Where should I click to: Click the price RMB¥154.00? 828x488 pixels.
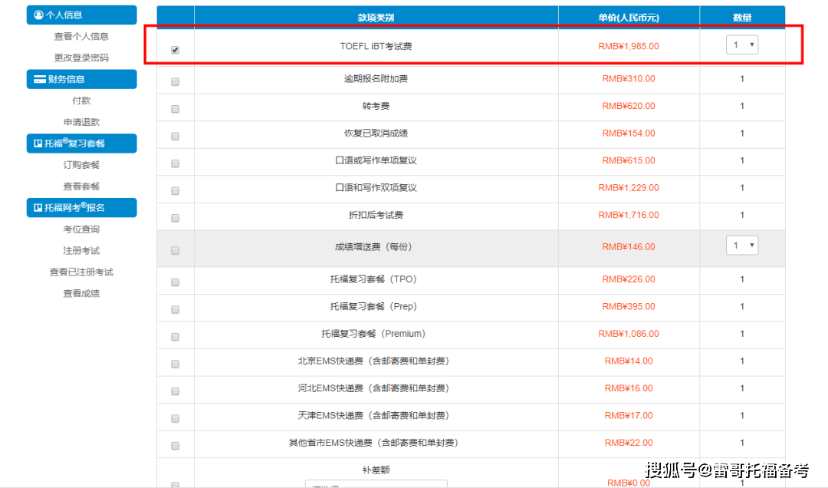click(x=629, y=134)
